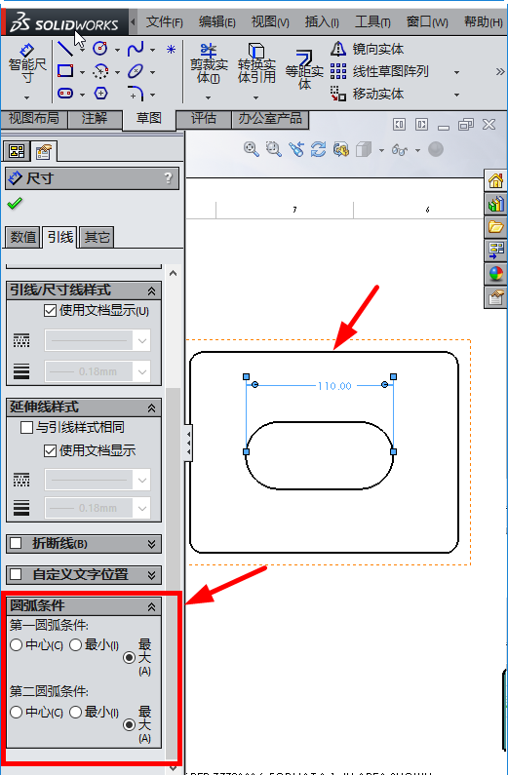Click Convert Entities (转换实体引用) tool
Screen dimensions: 508x775
256,63
